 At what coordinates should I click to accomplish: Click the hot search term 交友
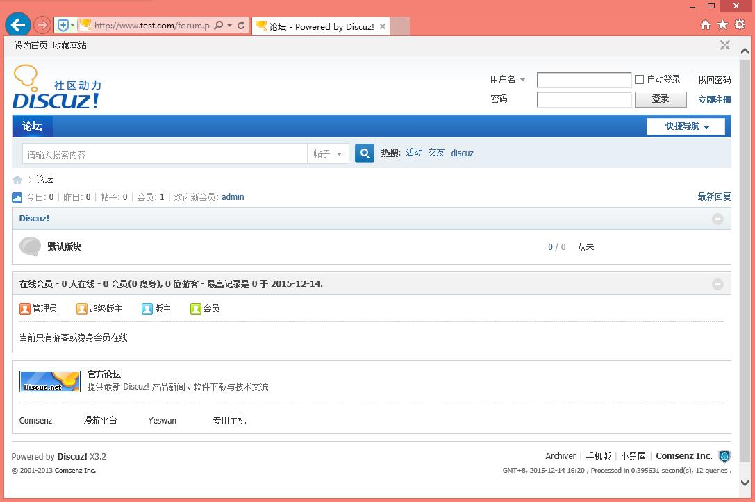click(x=436, y=153)
